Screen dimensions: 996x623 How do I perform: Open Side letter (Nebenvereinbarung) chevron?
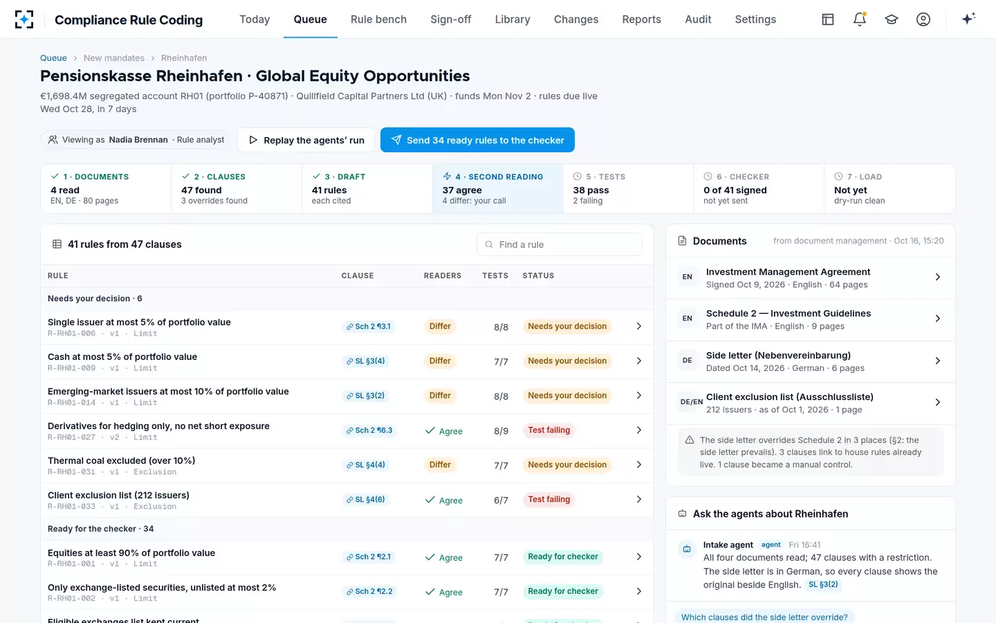[x=938, y=361]
